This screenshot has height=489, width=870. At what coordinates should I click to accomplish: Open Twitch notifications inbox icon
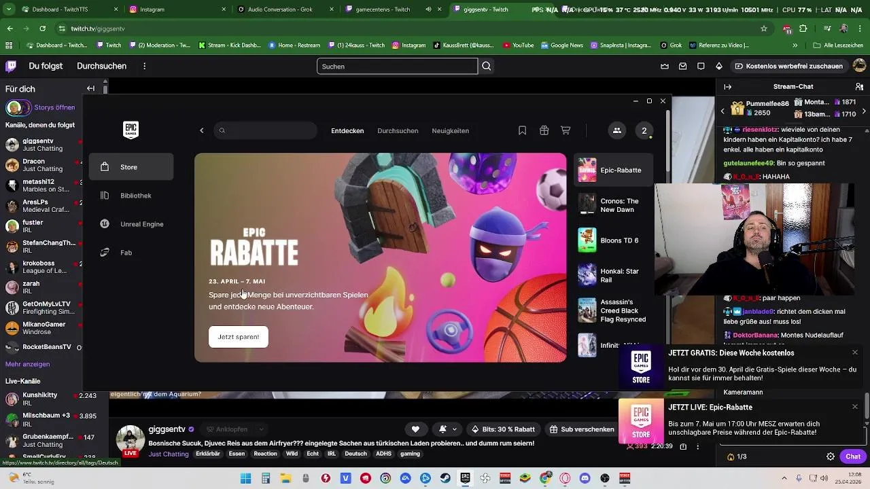click(x=682, y=66)
